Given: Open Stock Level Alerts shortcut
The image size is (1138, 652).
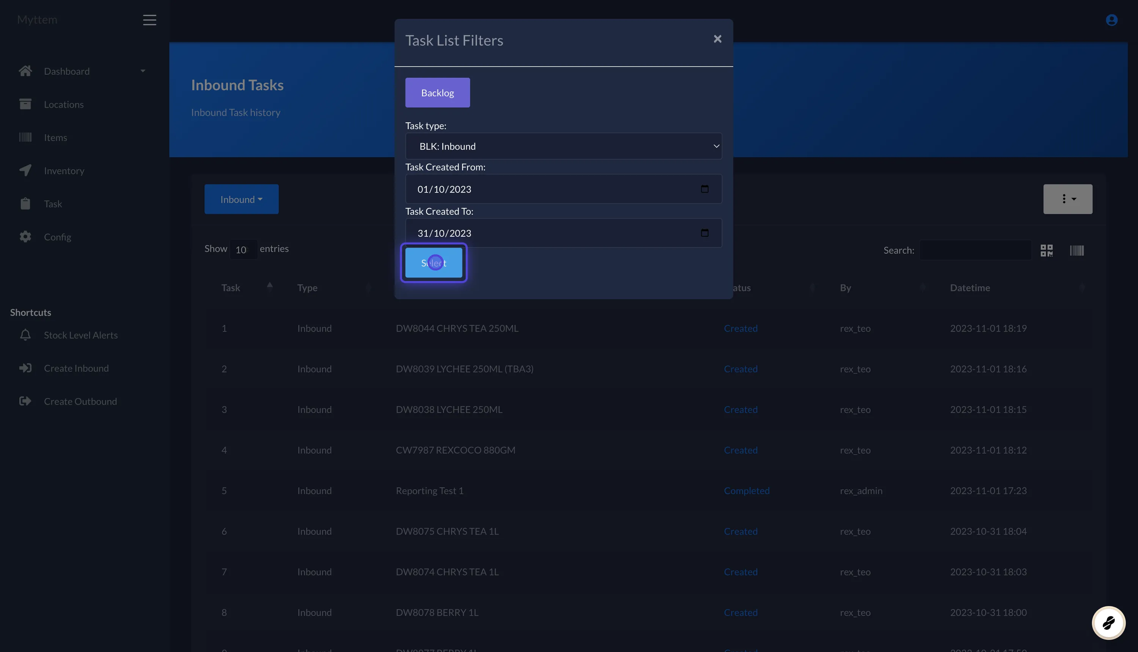Looking at the screenshot, I should click(81, 335).
